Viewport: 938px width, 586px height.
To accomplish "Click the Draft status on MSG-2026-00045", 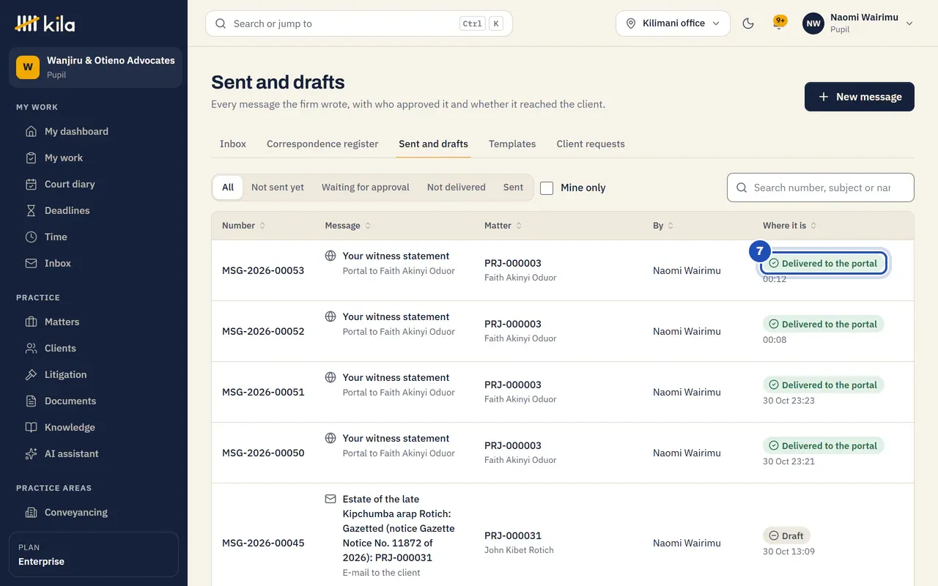I will [787, 535].
